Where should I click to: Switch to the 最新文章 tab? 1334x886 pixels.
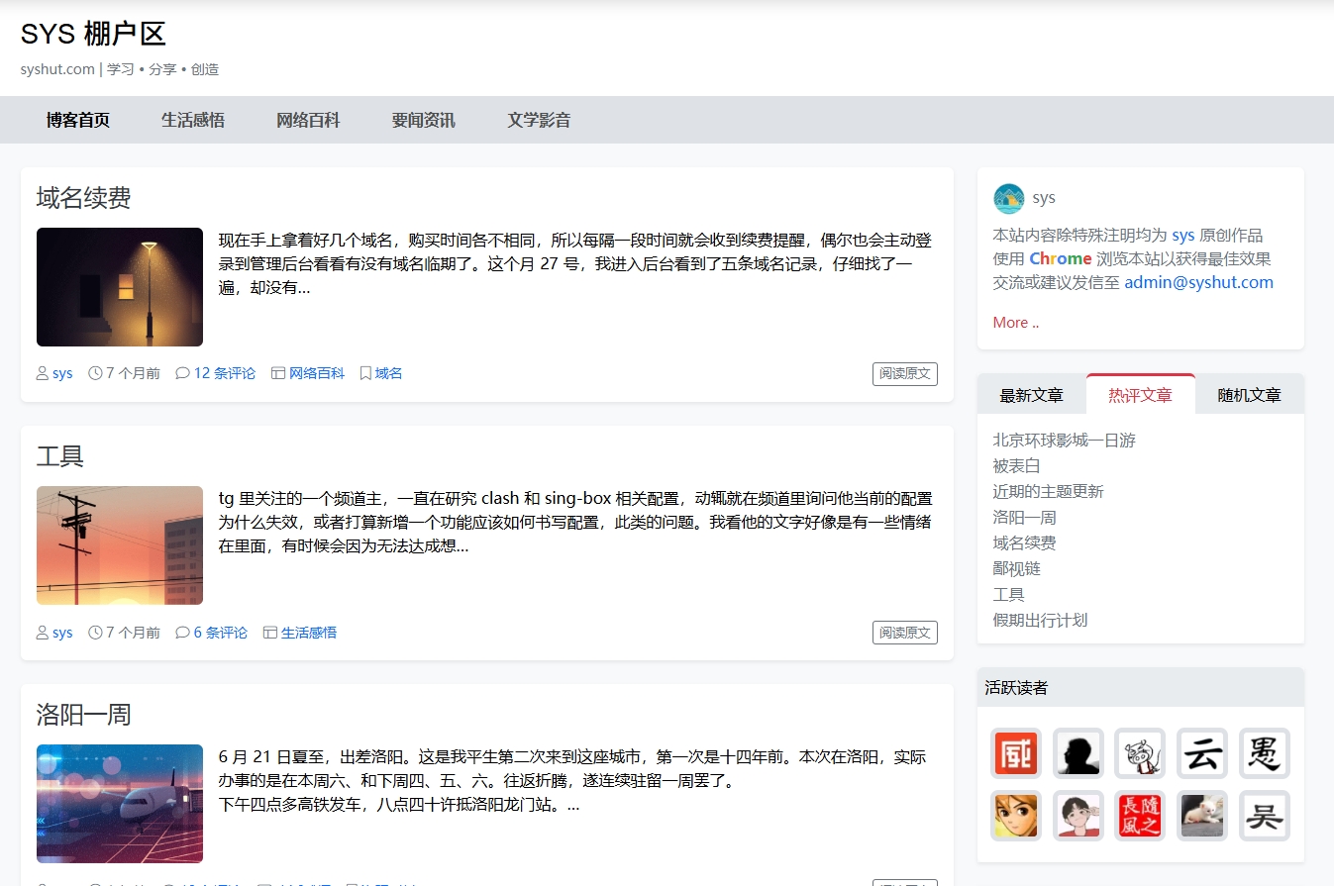coord(1031,394)
